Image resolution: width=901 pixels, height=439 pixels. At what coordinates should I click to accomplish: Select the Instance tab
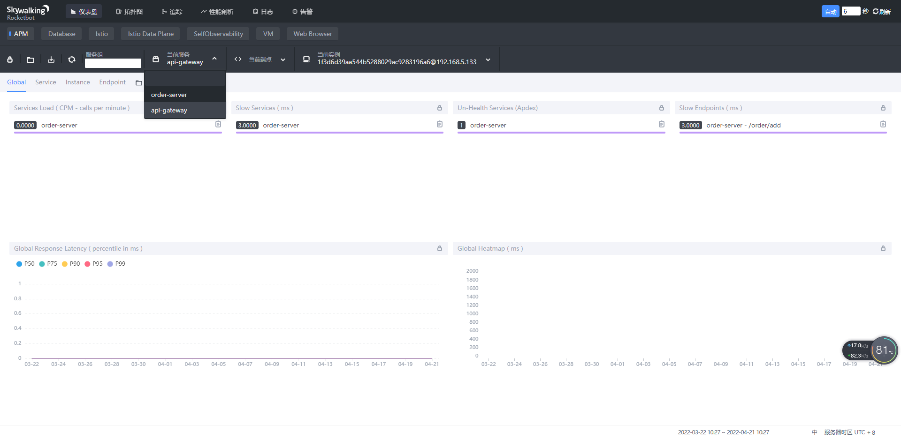77,82
